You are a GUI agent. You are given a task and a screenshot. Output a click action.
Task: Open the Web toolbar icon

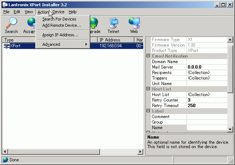[134, 23]
